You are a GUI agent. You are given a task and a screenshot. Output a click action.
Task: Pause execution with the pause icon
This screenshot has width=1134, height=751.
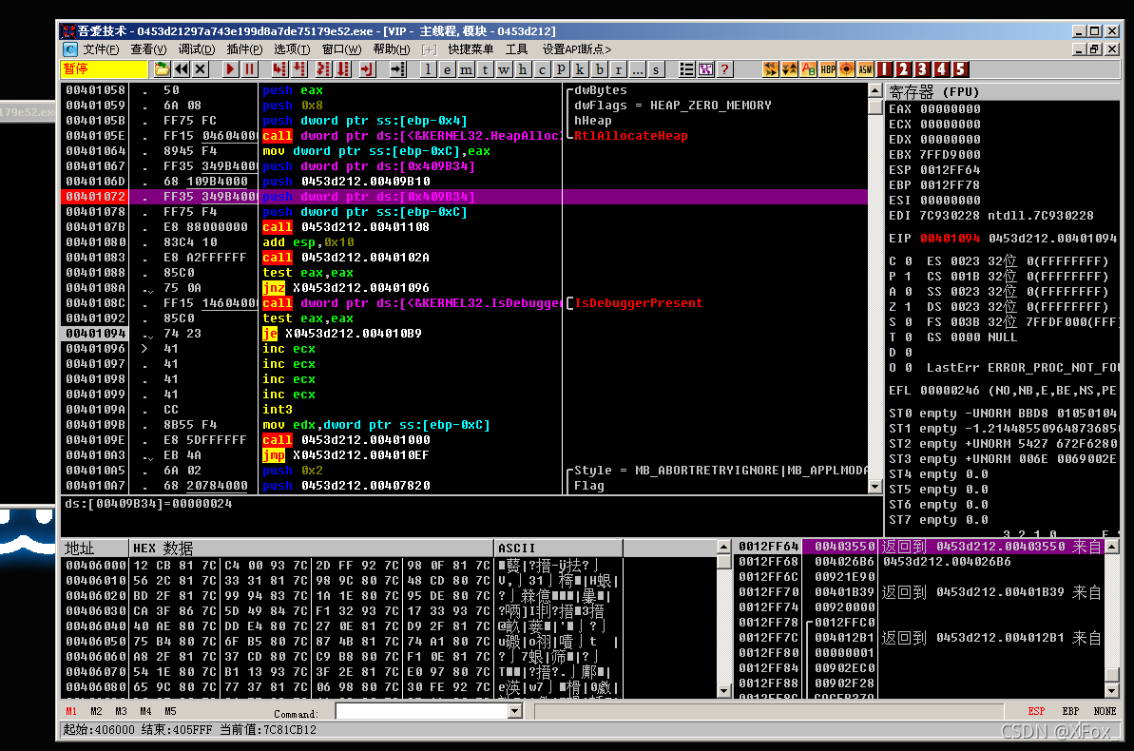click(249, 69)
